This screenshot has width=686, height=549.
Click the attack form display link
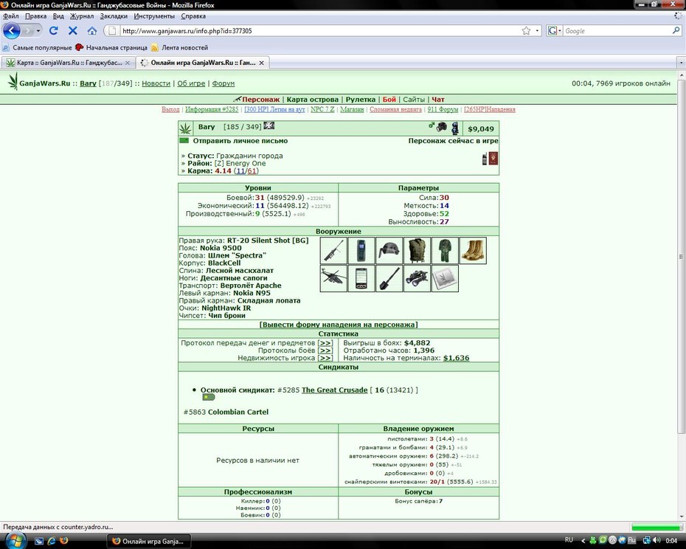tap(338, 325)
